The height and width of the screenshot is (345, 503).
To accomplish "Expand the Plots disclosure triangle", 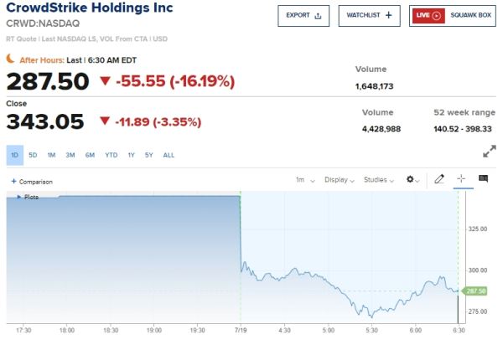I will (19, 197).
